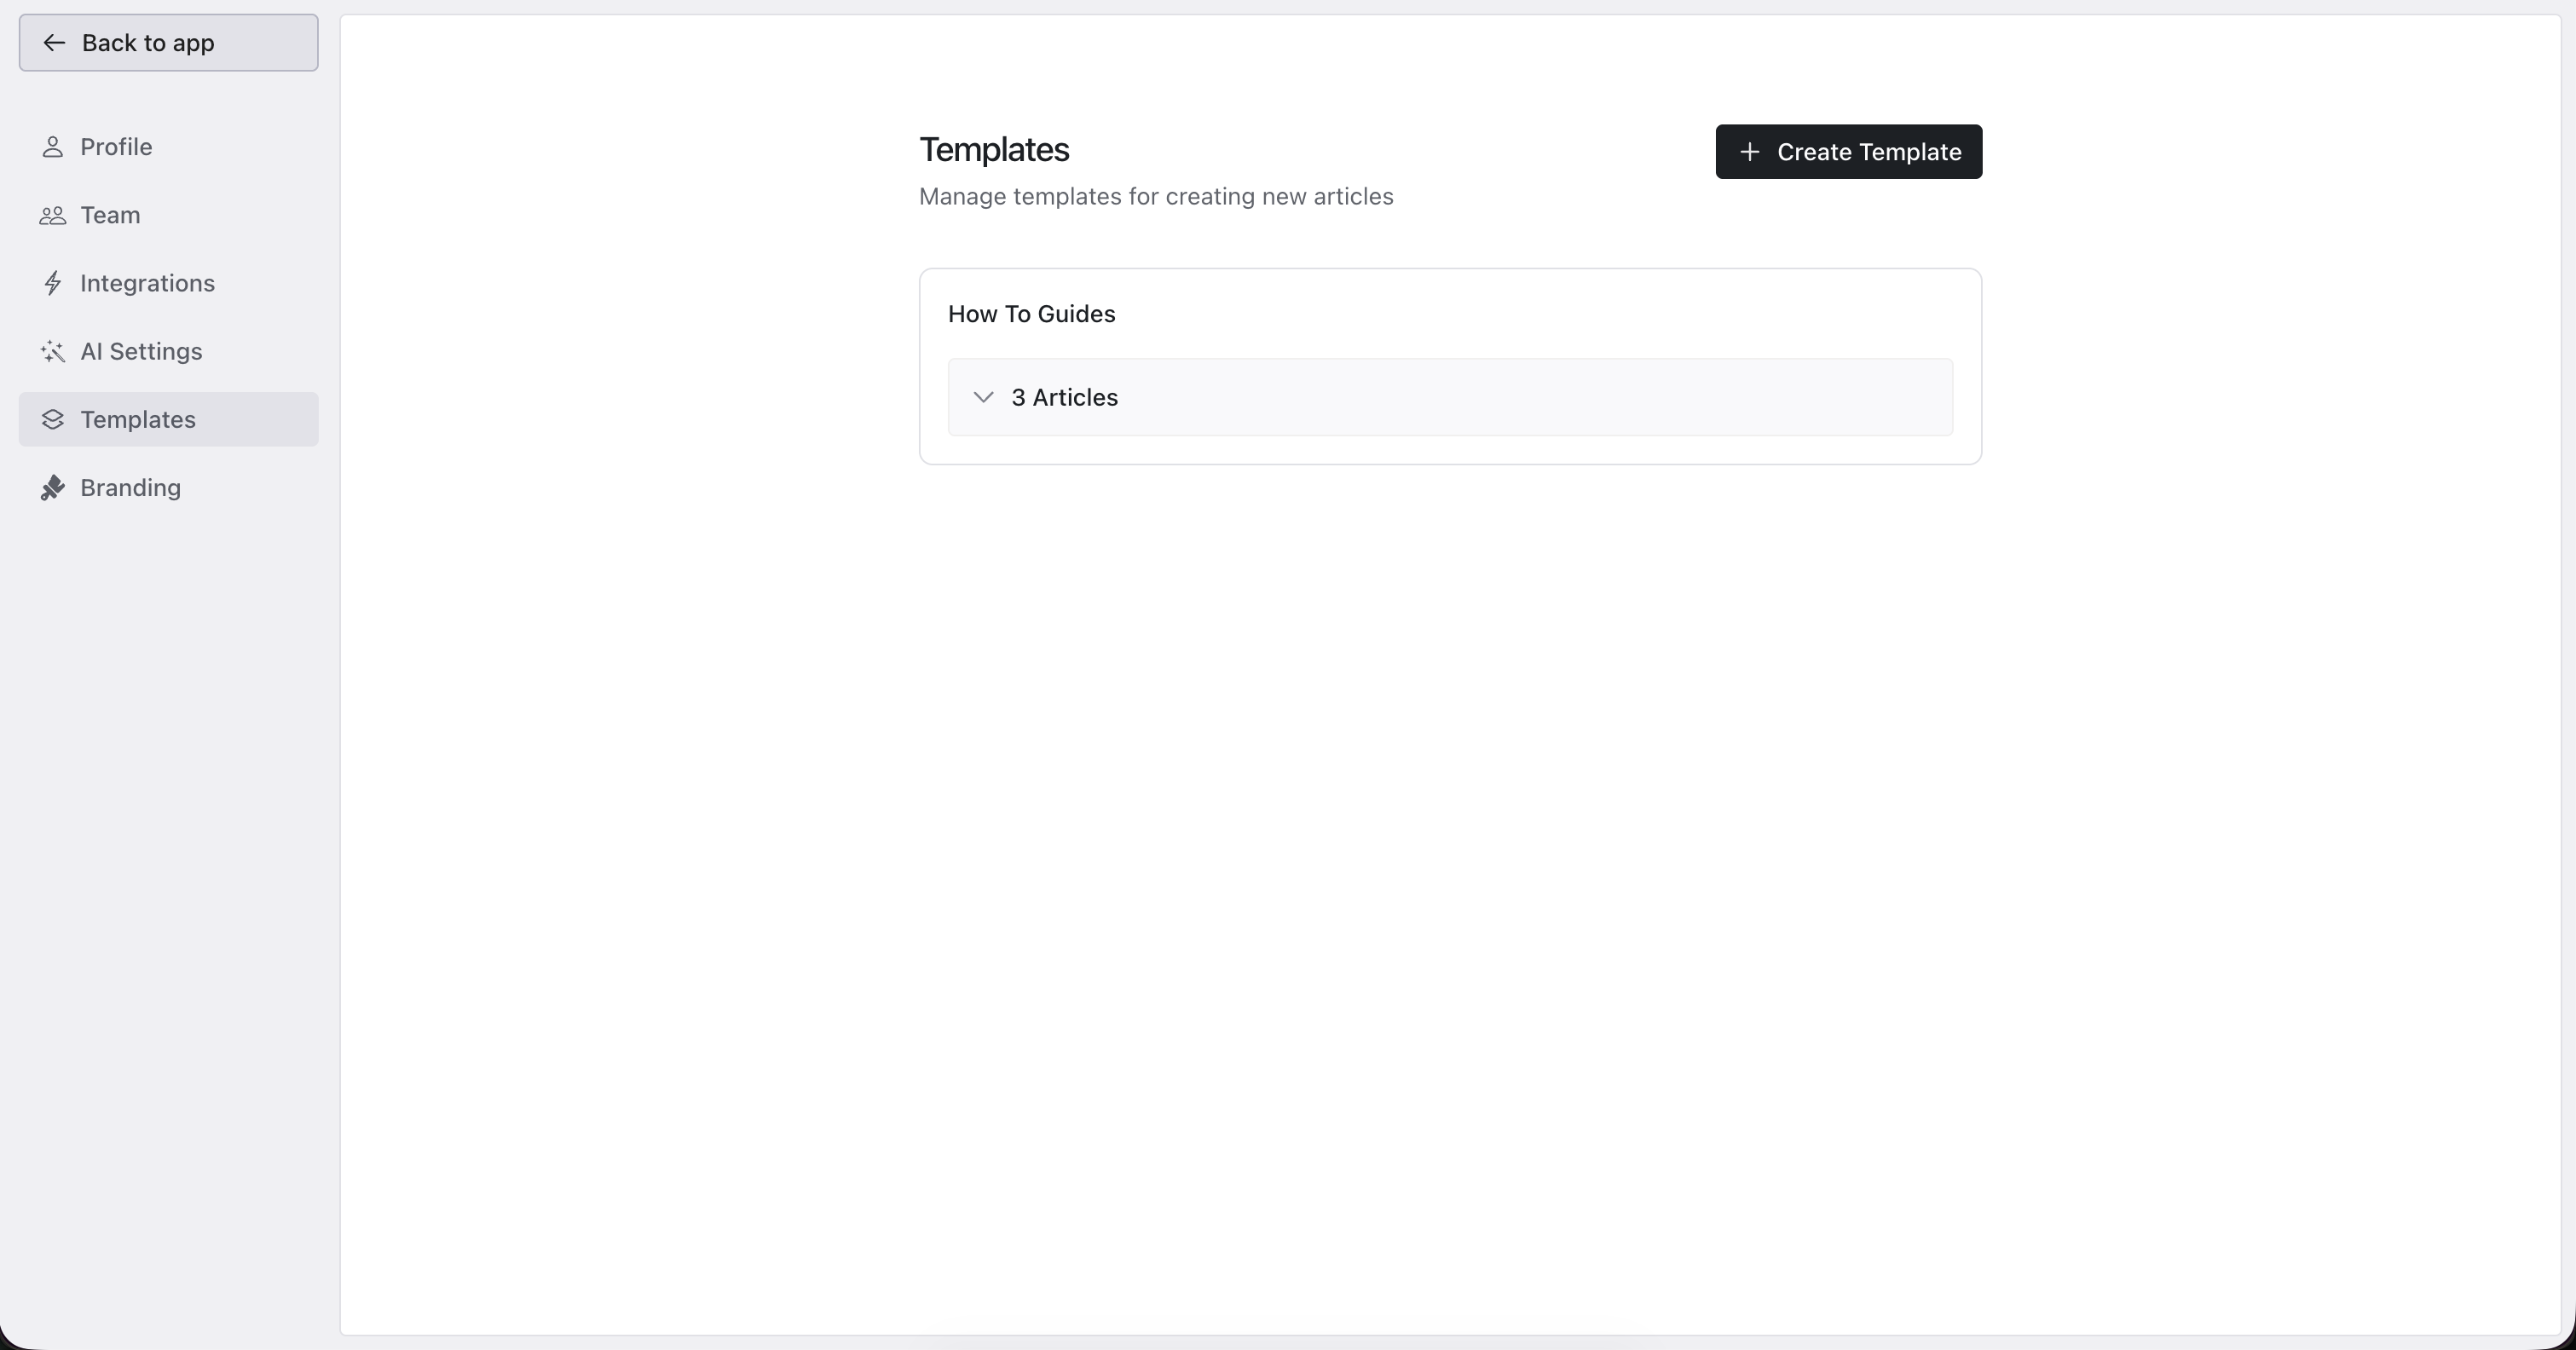Select Templates in the sidebar
This screenshot has height=1350, width=2576.
(x=168, y=419)
